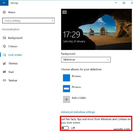The width and height of the screenshot is (133, 132).
Task: Click into the Find a setting field
Action: 28,21
